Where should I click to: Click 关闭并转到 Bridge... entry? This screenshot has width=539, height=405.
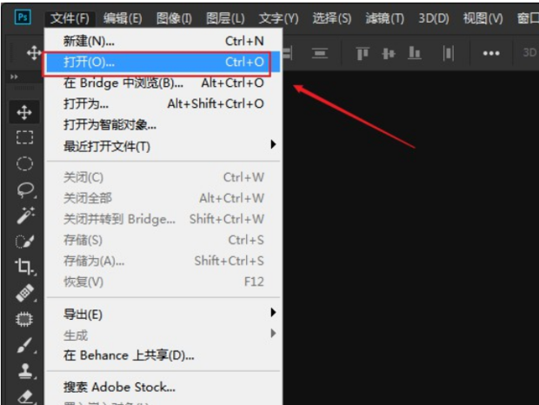[163, 219]
